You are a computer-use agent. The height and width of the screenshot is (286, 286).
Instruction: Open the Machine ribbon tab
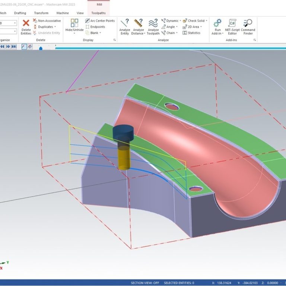pyautogui.click(x=63, y=13)
